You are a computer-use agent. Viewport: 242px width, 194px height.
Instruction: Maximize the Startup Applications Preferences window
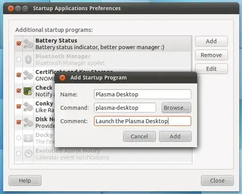(x=25, y=9)
